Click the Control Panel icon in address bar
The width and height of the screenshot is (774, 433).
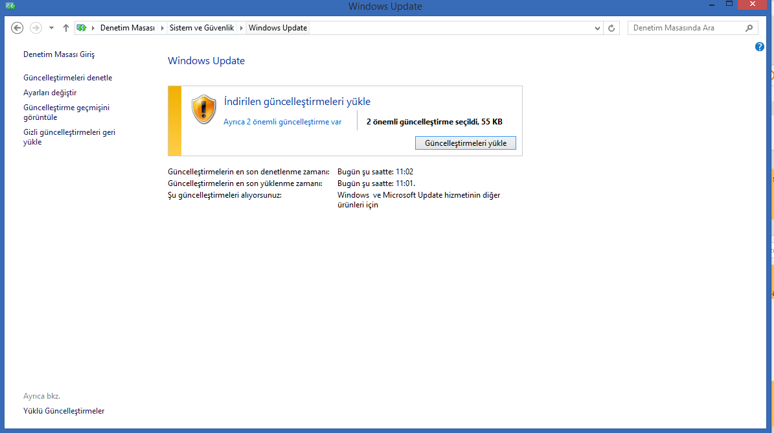click(x=82, y=28)
